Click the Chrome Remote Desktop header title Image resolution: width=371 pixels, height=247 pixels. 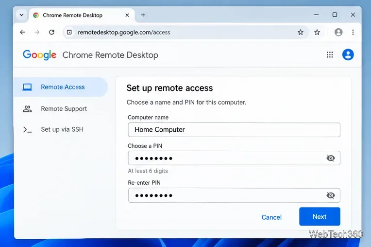tap(110, 55)
